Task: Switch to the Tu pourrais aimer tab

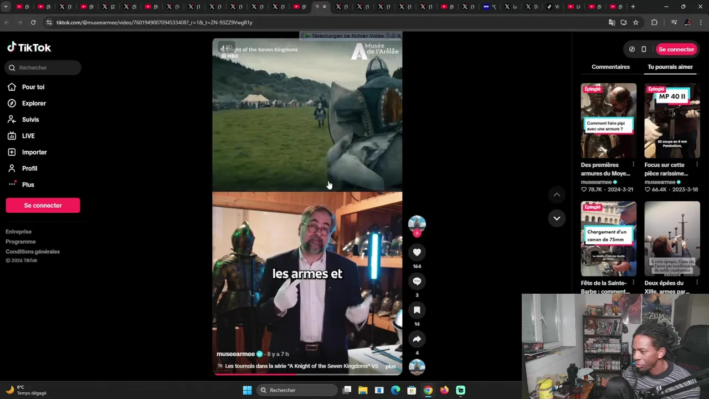Action: [x=670, y=67]
